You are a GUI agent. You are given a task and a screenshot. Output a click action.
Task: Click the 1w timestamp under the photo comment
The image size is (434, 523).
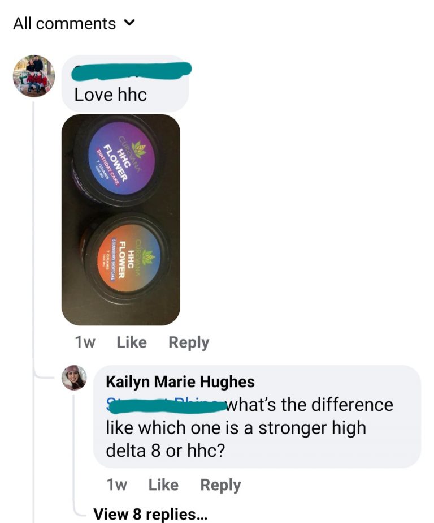tap(85, 342)
